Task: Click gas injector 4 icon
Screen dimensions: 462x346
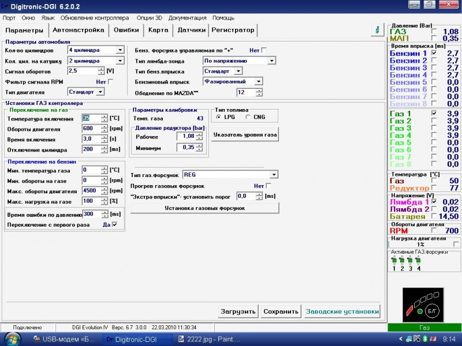Action: pyautogui.click(x=418, y=261)
